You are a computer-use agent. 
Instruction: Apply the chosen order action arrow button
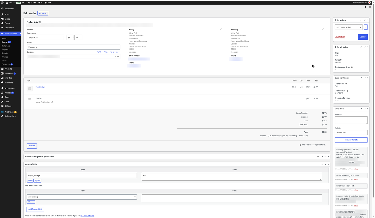coord(366,27)
